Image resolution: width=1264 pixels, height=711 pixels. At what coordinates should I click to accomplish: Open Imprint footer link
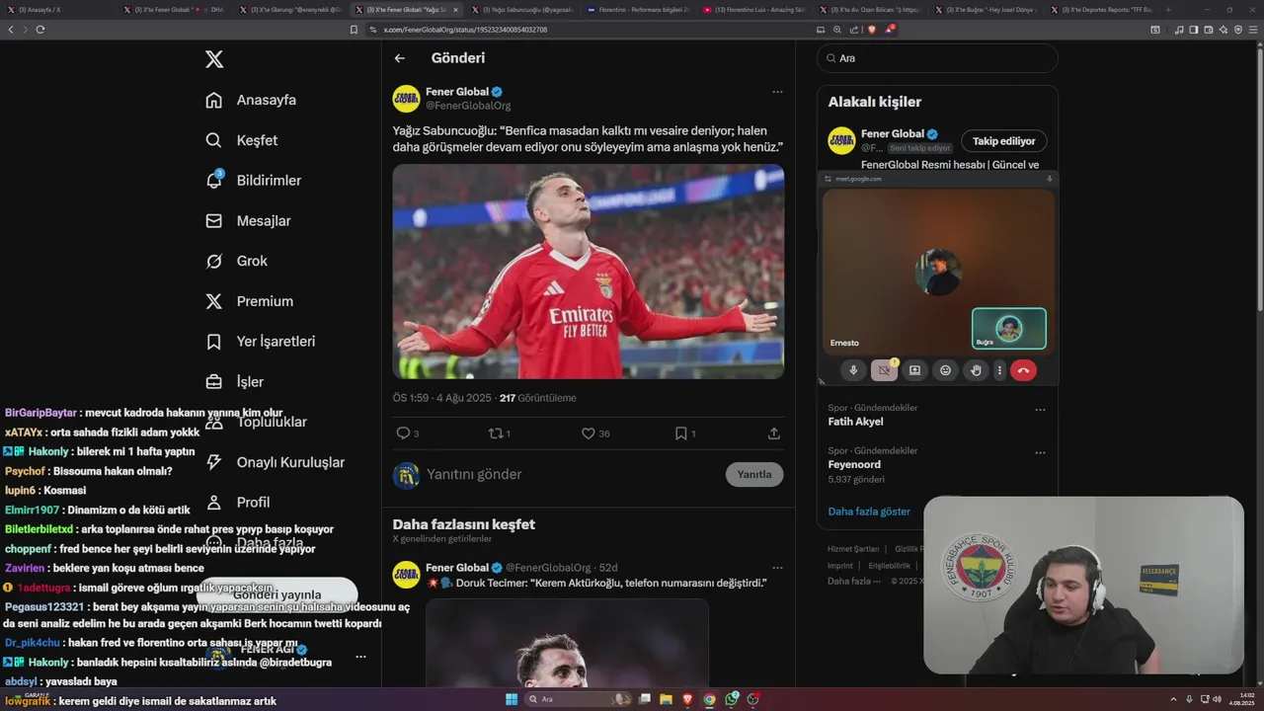[x=840, y=566]
